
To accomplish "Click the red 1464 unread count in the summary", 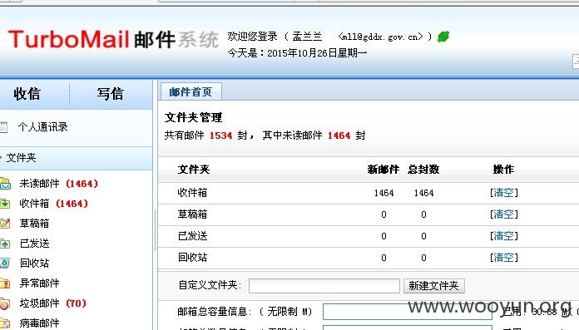I will pyautogui.click(x=339, y=135).
